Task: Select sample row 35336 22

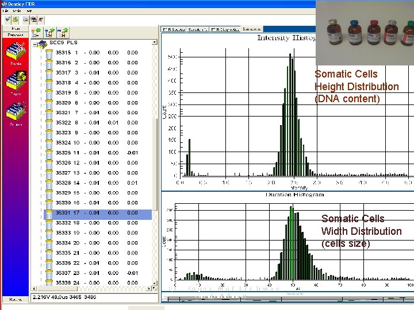Action: 97,263
